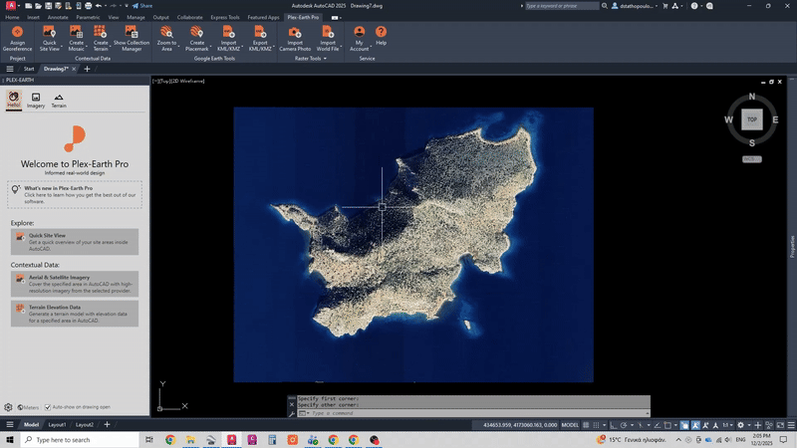
Task: Open the WCS coordinate system dropdown
Action: 752,159
